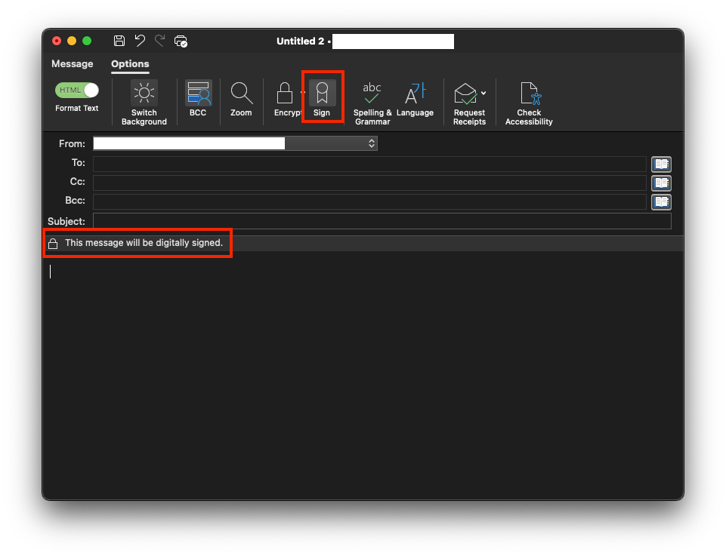The height and width of the screenshot is (556, 726).
Task: Click the print icon in title bar
Action: point(181,41)
